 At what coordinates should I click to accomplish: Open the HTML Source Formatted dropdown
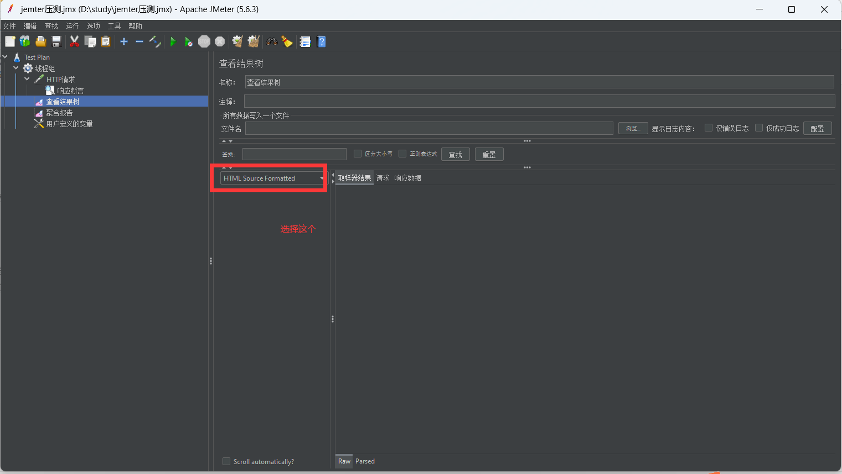[273, 178]
